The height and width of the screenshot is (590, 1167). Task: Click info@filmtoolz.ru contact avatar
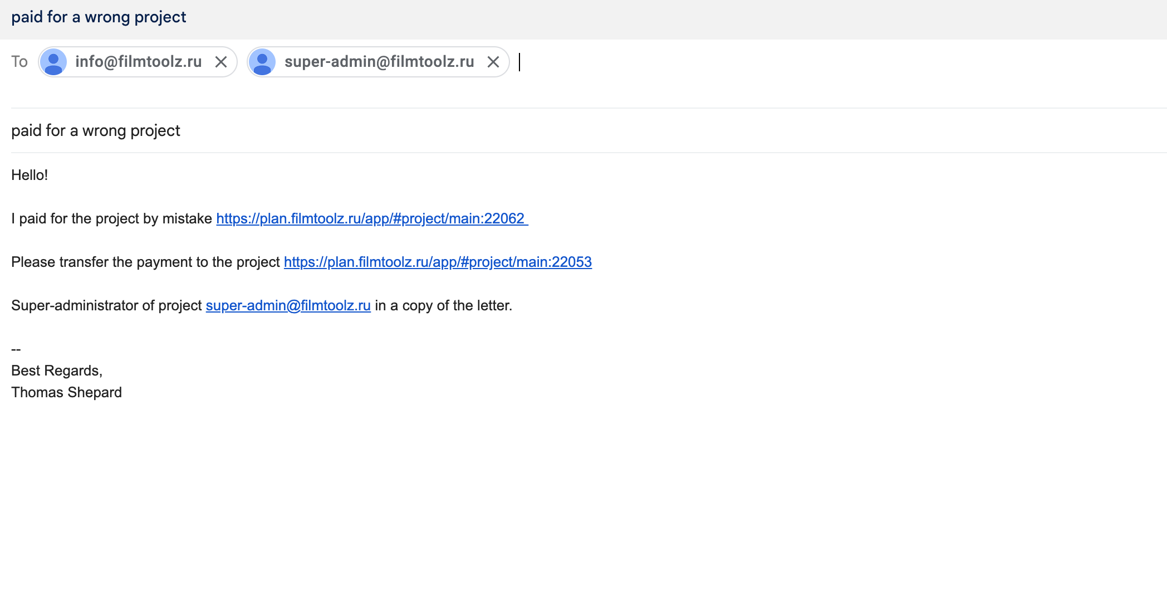(53, 62)
